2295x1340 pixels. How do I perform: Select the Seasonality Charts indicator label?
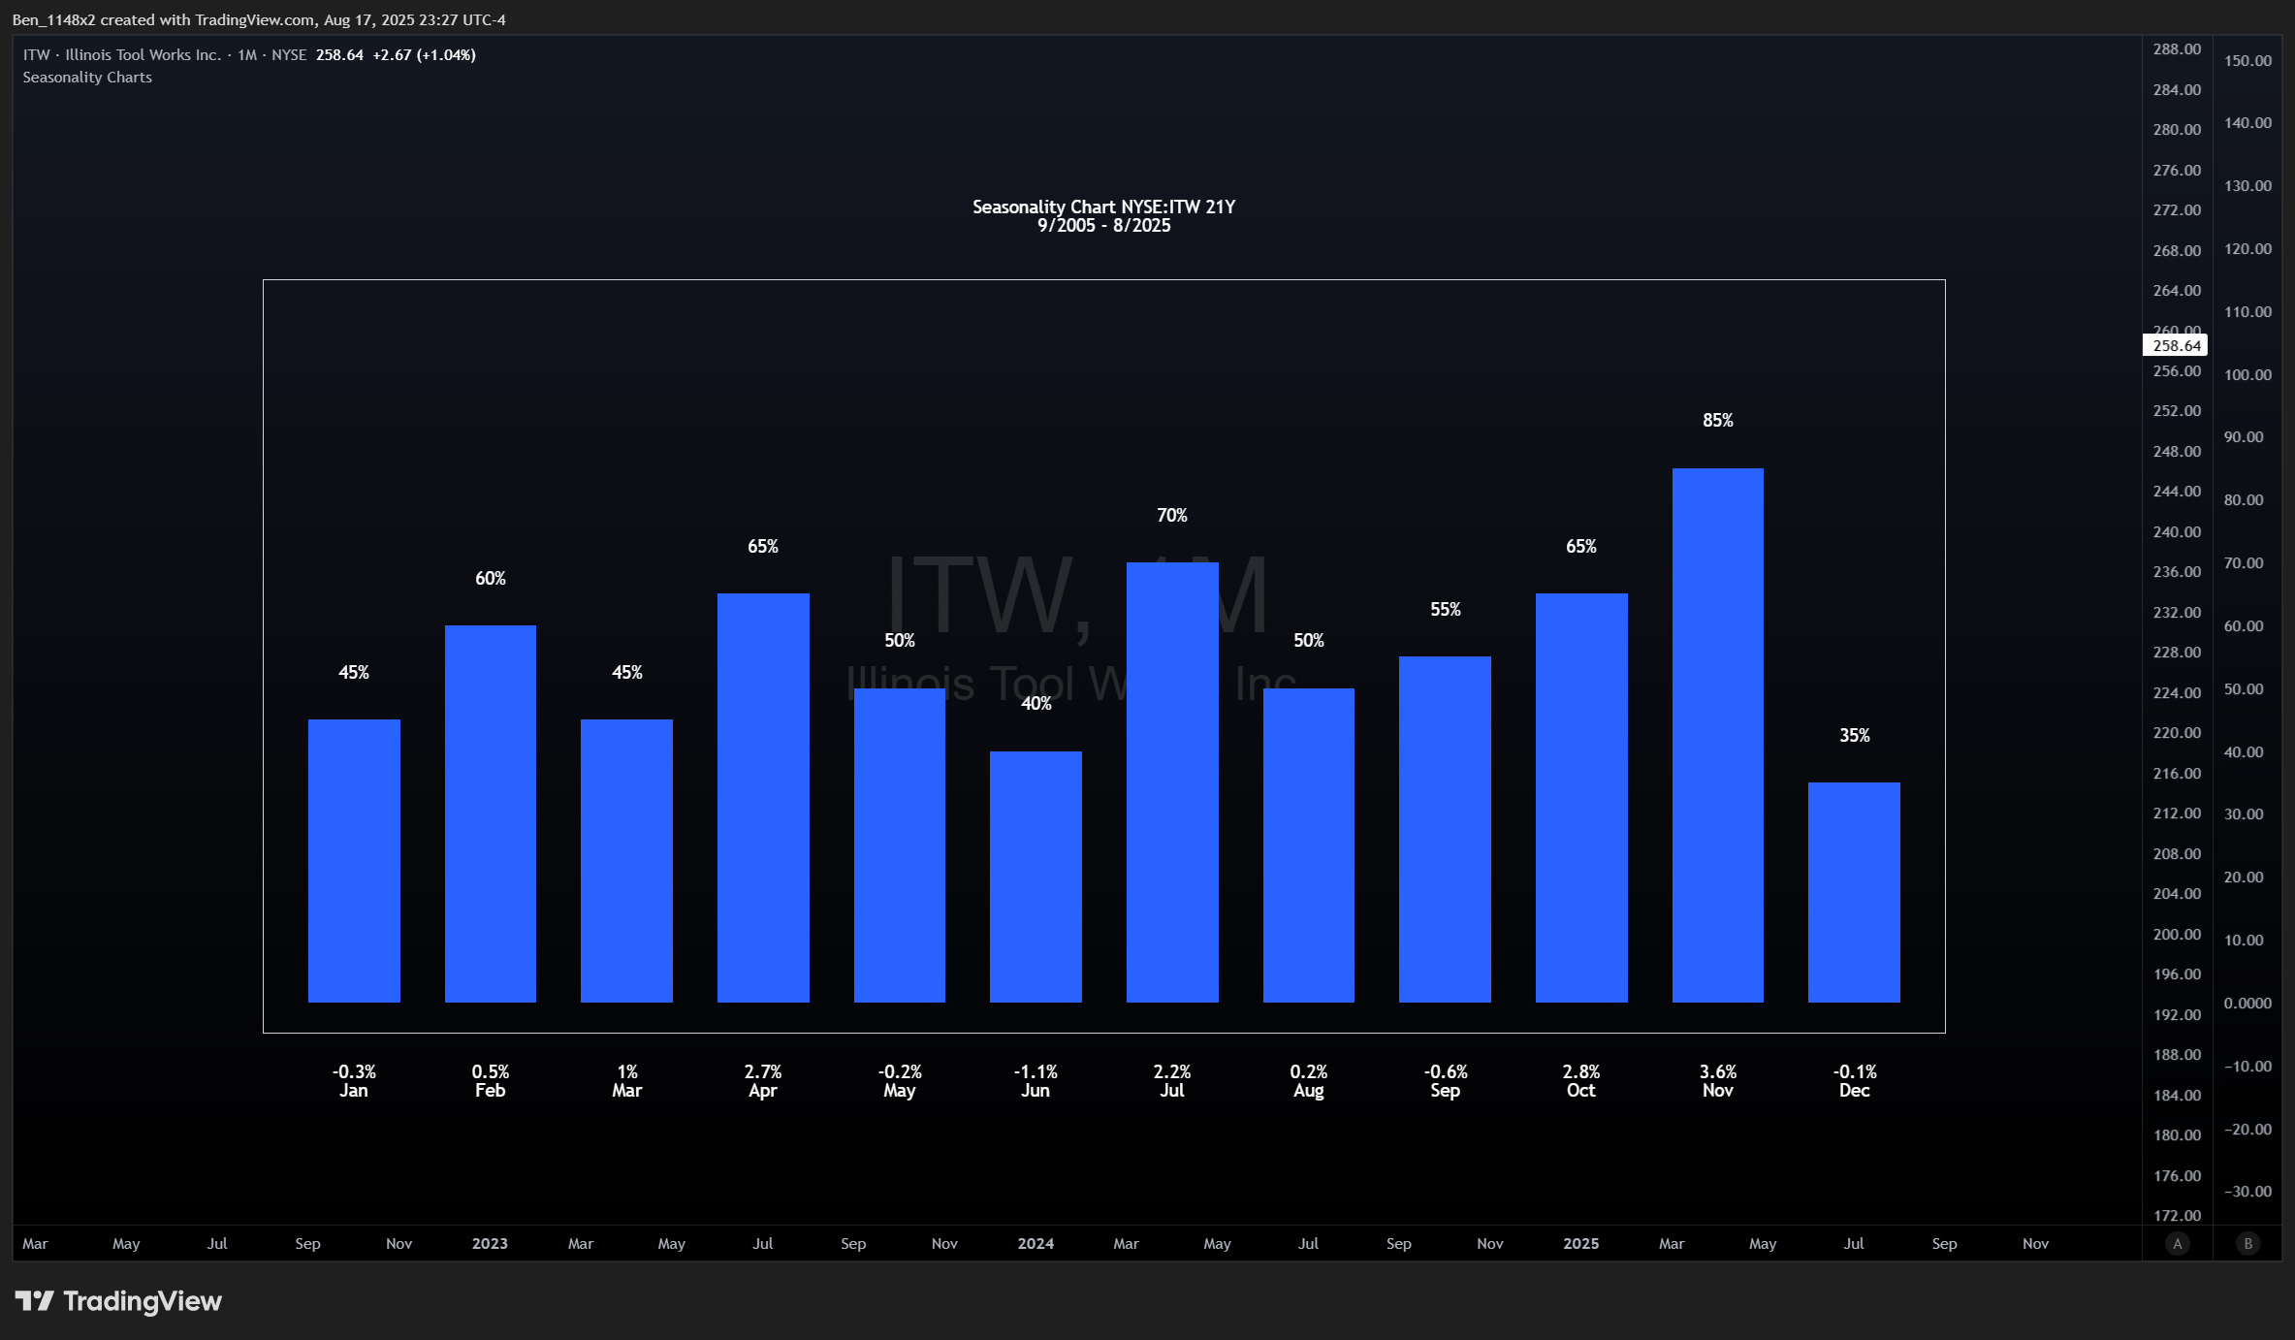(87, 78)
